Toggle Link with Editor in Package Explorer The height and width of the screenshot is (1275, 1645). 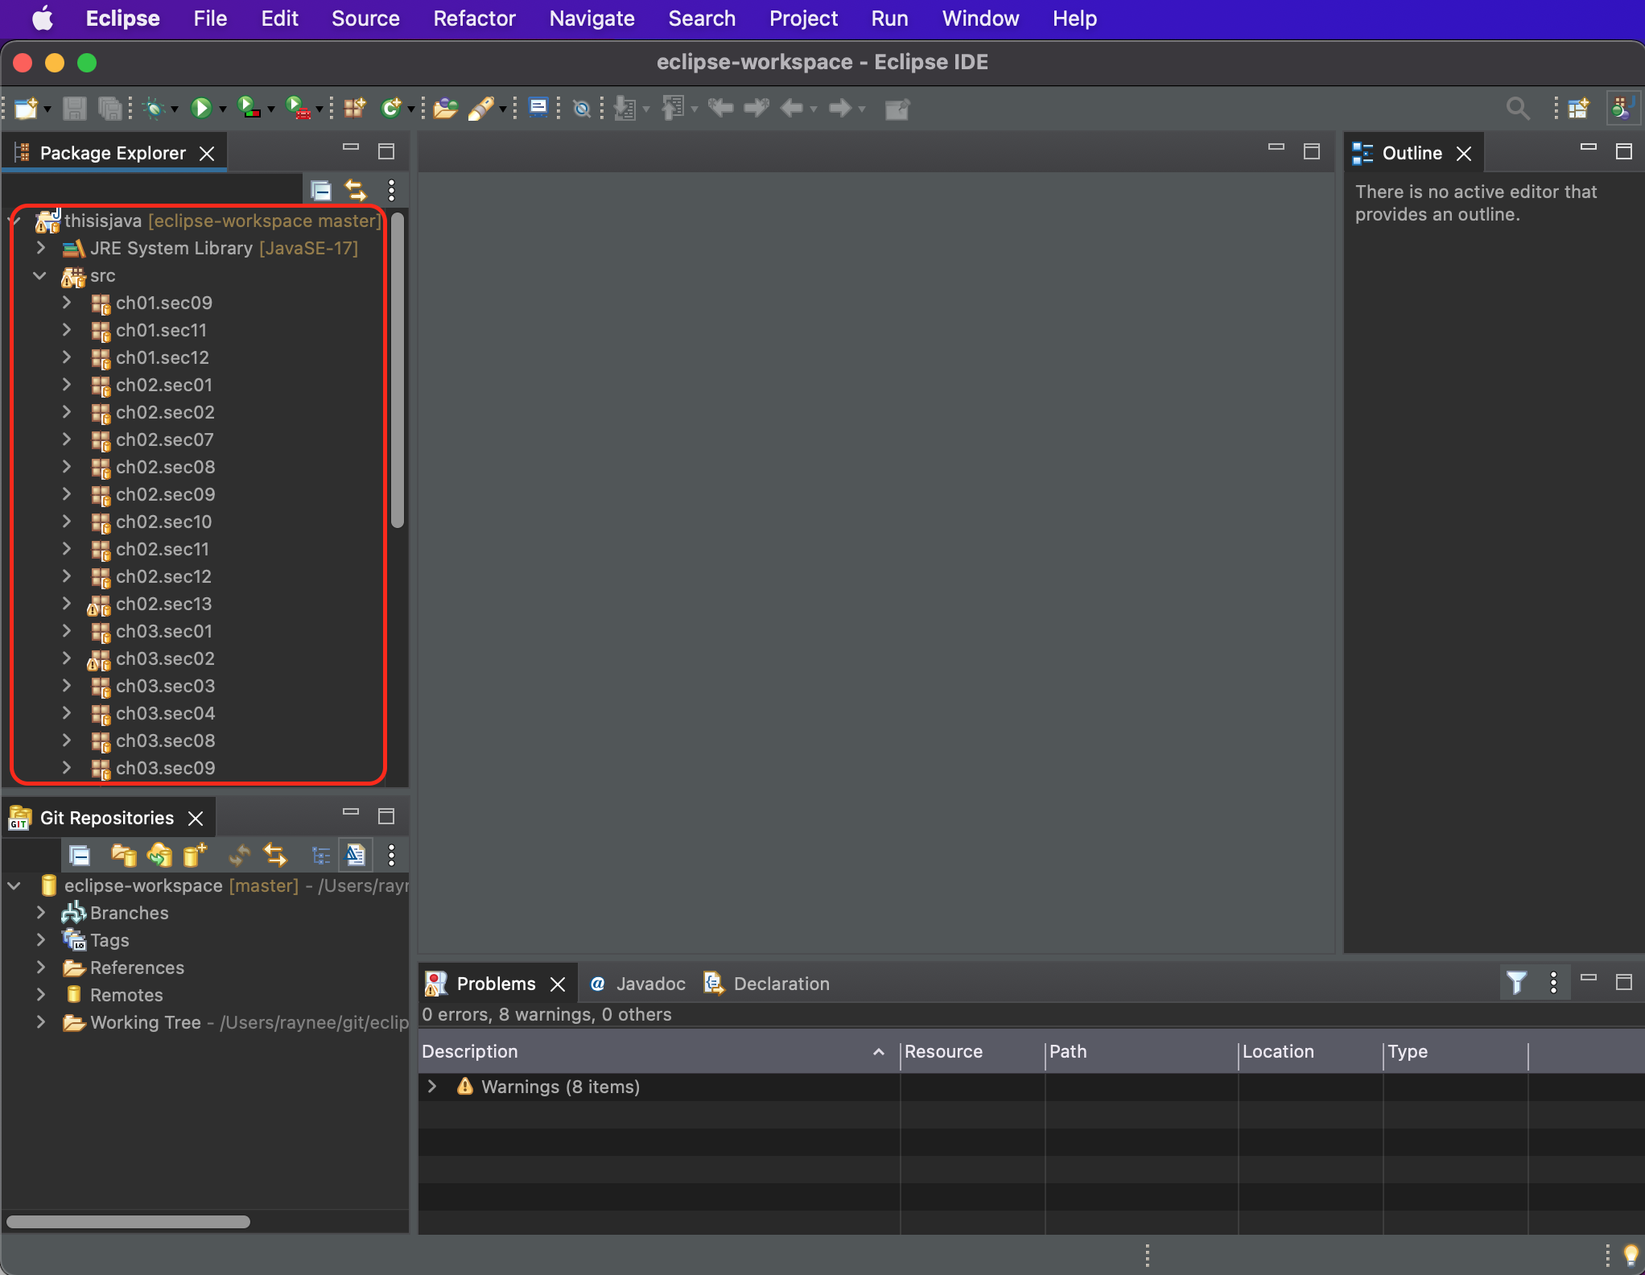pos(355,191)
